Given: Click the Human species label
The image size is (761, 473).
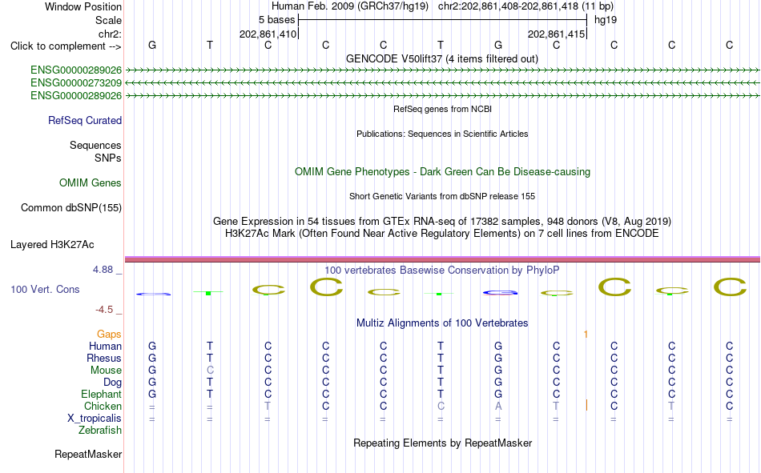Looking at the screenshot, I should click(105, 347).
